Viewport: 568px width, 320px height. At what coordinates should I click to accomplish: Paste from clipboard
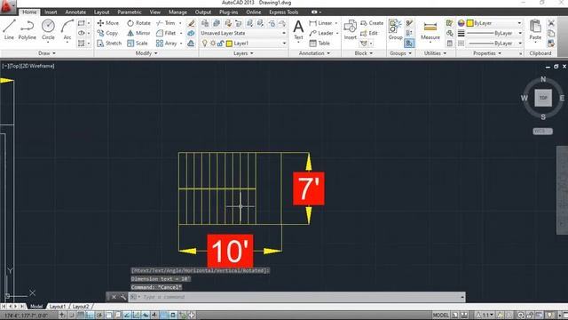(x=535, y=29)
